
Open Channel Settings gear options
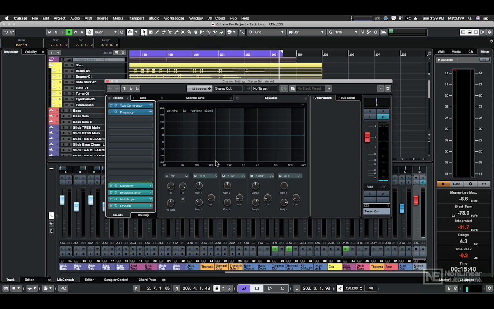(388, 88)
